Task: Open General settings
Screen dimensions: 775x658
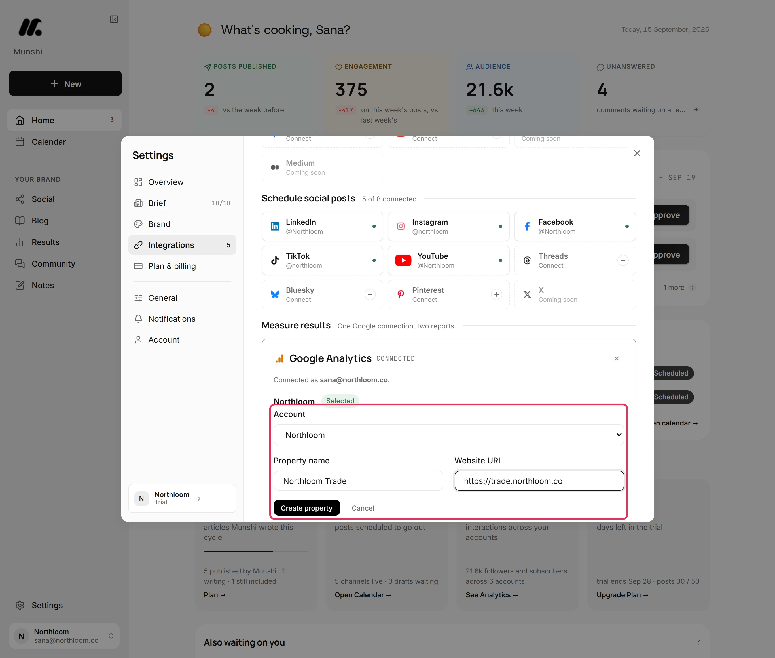Action: click(182, 298)
